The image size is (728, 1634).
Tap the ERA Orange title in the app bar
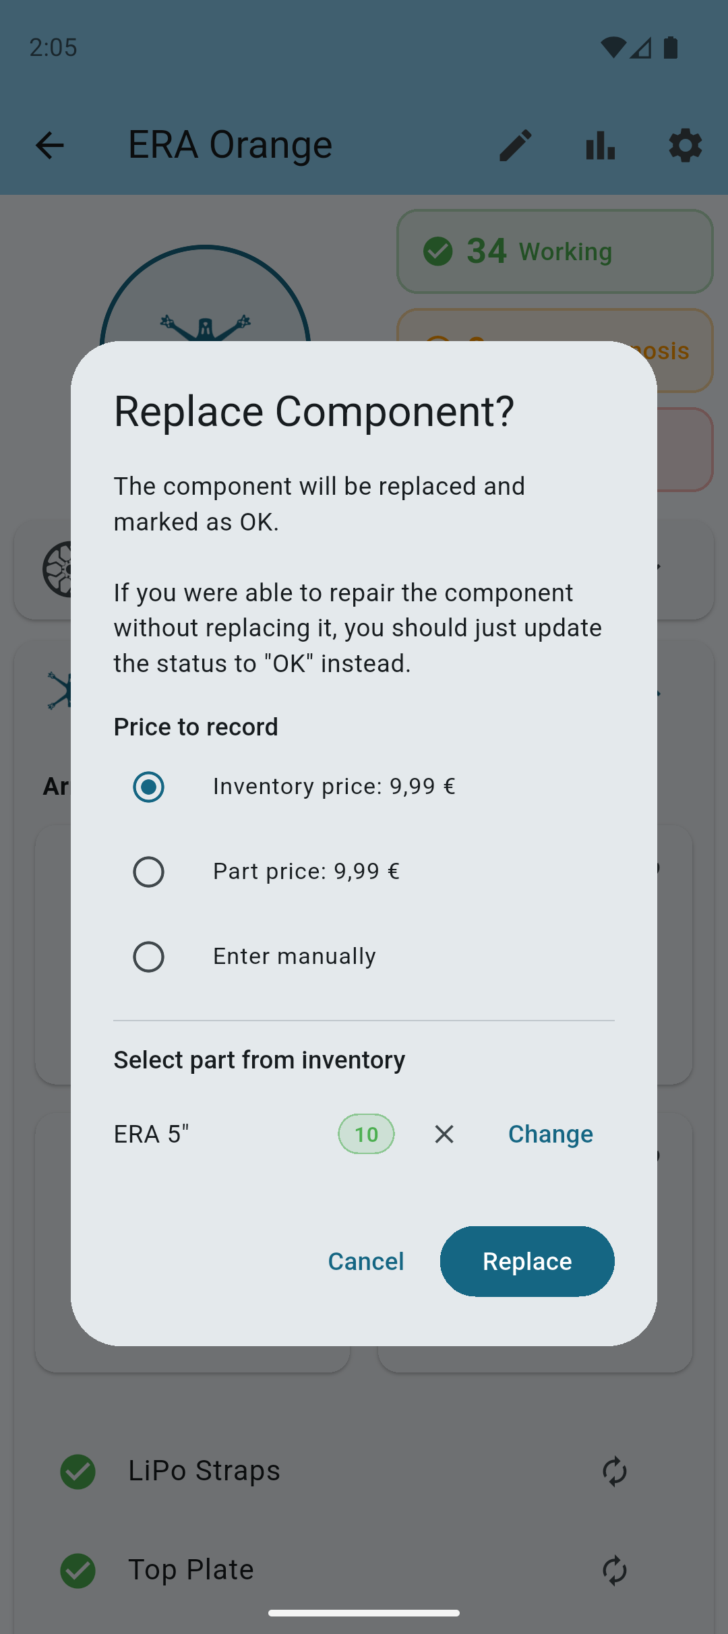tap(229, 145)
